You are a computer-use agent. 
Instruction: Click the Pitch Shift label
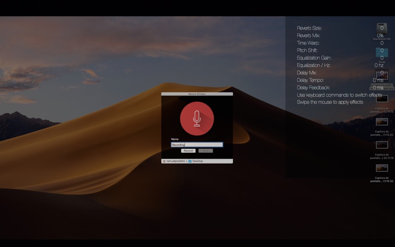[x=307, y=50]
